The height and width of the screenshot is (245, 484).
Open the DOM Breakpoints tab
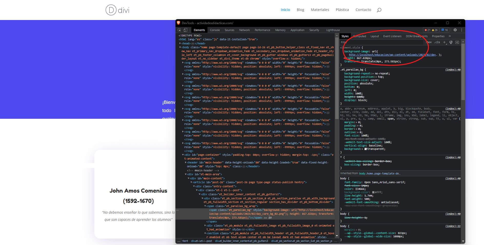point(417,36)
